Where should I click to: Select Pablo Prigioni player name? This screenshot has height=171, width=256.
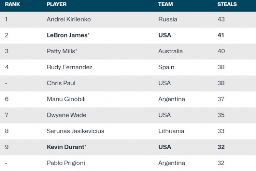(66, 163)
